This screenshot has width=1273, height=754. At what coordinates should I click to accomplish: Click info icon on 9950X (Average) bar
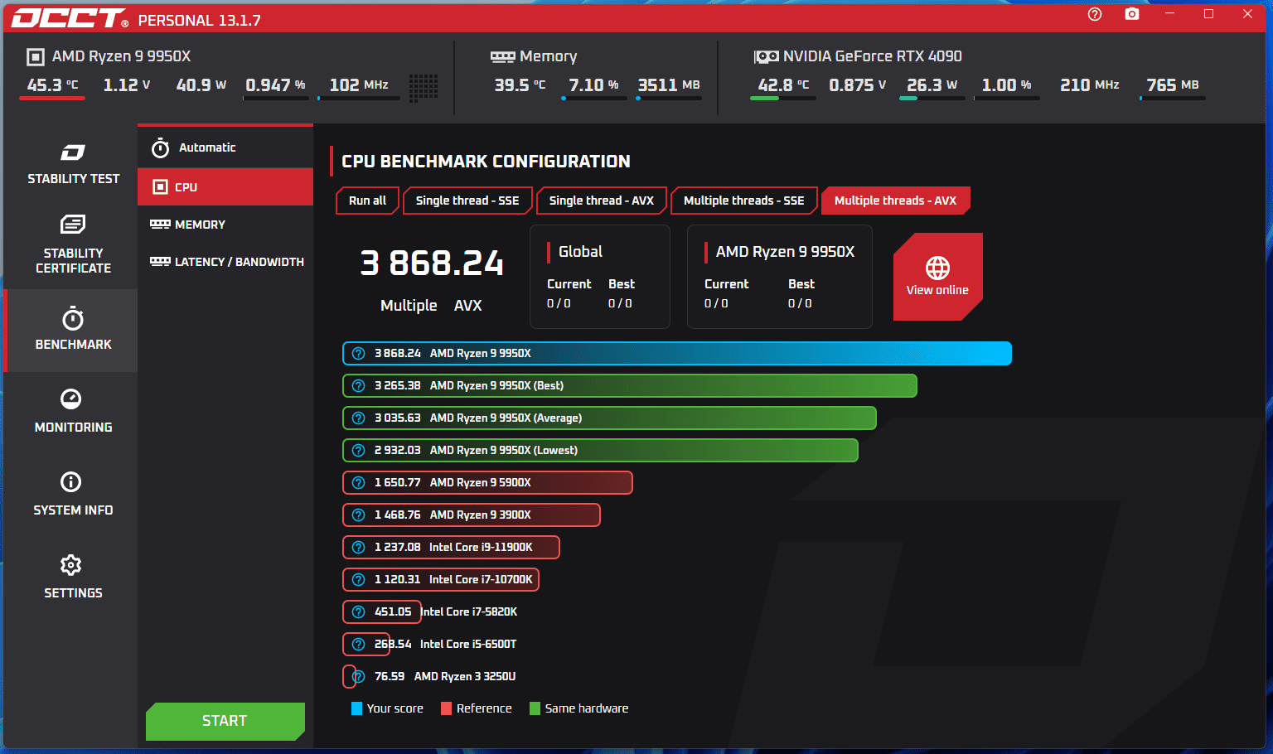click(x=358, y=418)
